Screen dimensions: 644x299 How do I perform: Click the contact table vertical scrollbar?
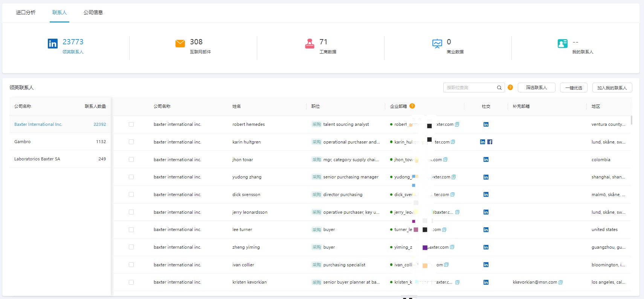click(x=632, y=120)
